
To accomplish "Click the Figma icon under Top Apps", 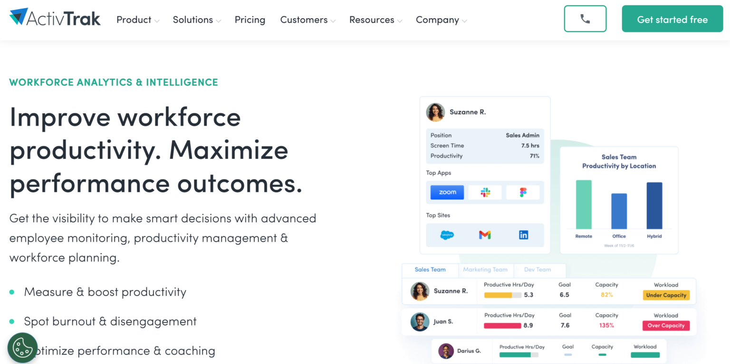I will coord(523,192).
